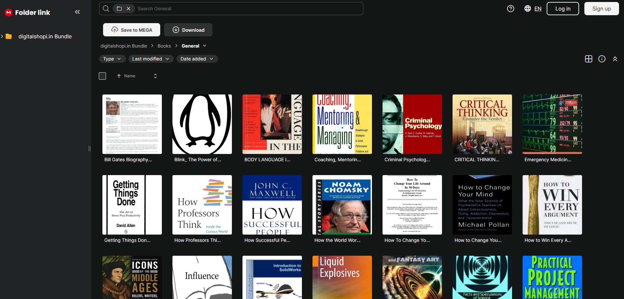This screenshot has width=624, height=299.
Task: Remove the folder search filter chip
Action: pyautogui.click(x=128, y=9)
